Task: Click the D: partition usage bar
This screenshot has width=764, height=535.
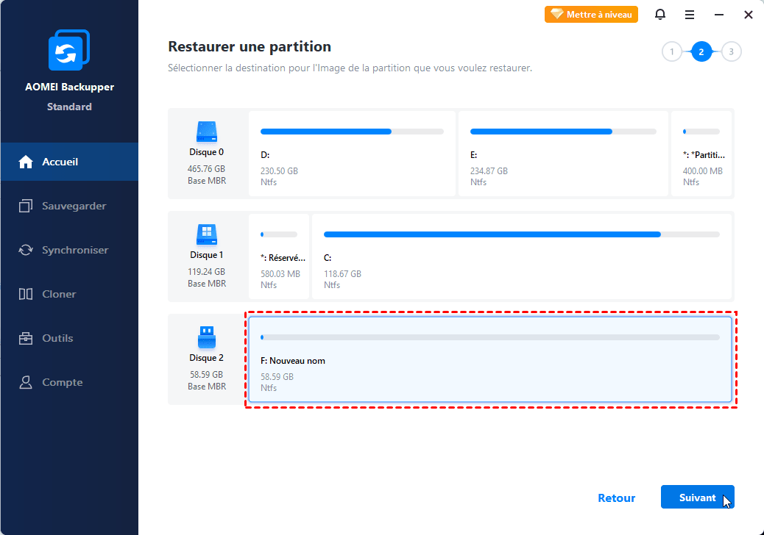Action: (352, 132)
